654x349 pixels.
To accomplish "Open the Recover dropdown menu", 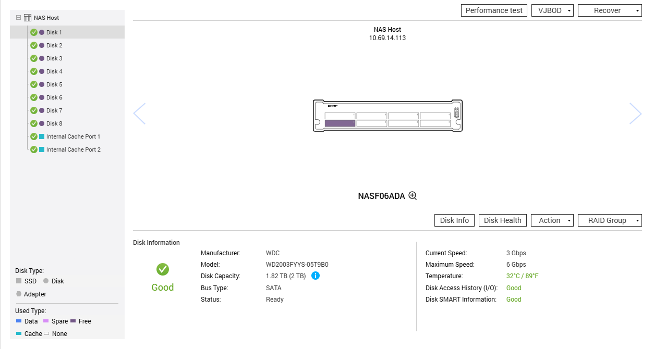I will click(610, 10).
